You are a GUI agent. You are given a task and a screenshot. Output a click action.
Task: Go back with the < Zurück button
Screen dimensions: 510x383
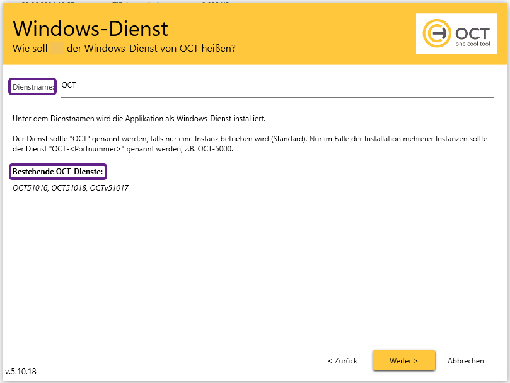pyautogui.click(x=342, y=360)
